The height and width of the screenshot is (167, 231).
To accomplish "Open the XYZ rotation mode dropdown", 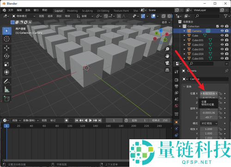I will point(209,124).
